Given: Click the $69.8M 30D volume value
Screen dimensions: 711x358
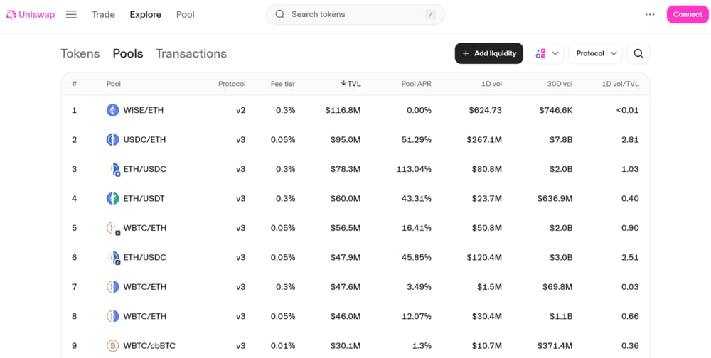Looking at the screenshot, I should 557,287.
